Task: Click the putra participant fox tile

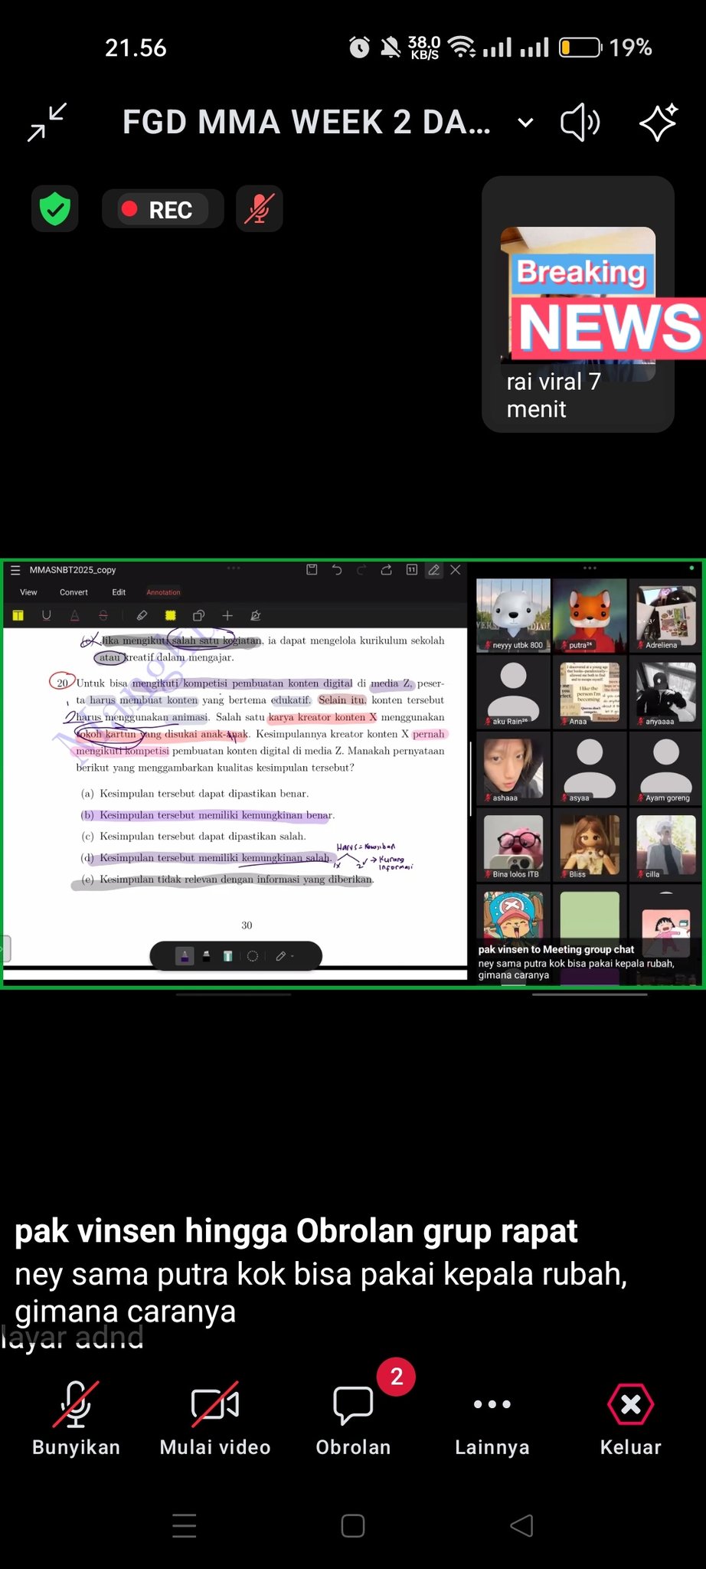Action: tap(590, 615)
